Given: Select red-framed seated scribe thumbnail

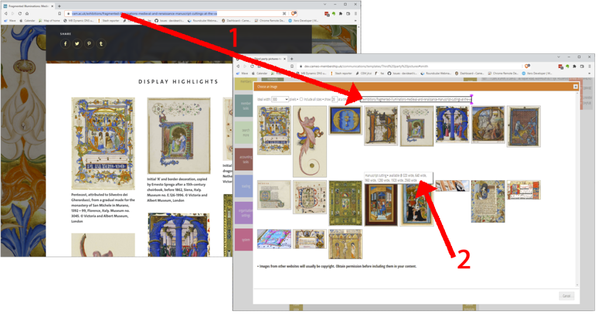Looking at the screenshot, I should coord(381,204).
